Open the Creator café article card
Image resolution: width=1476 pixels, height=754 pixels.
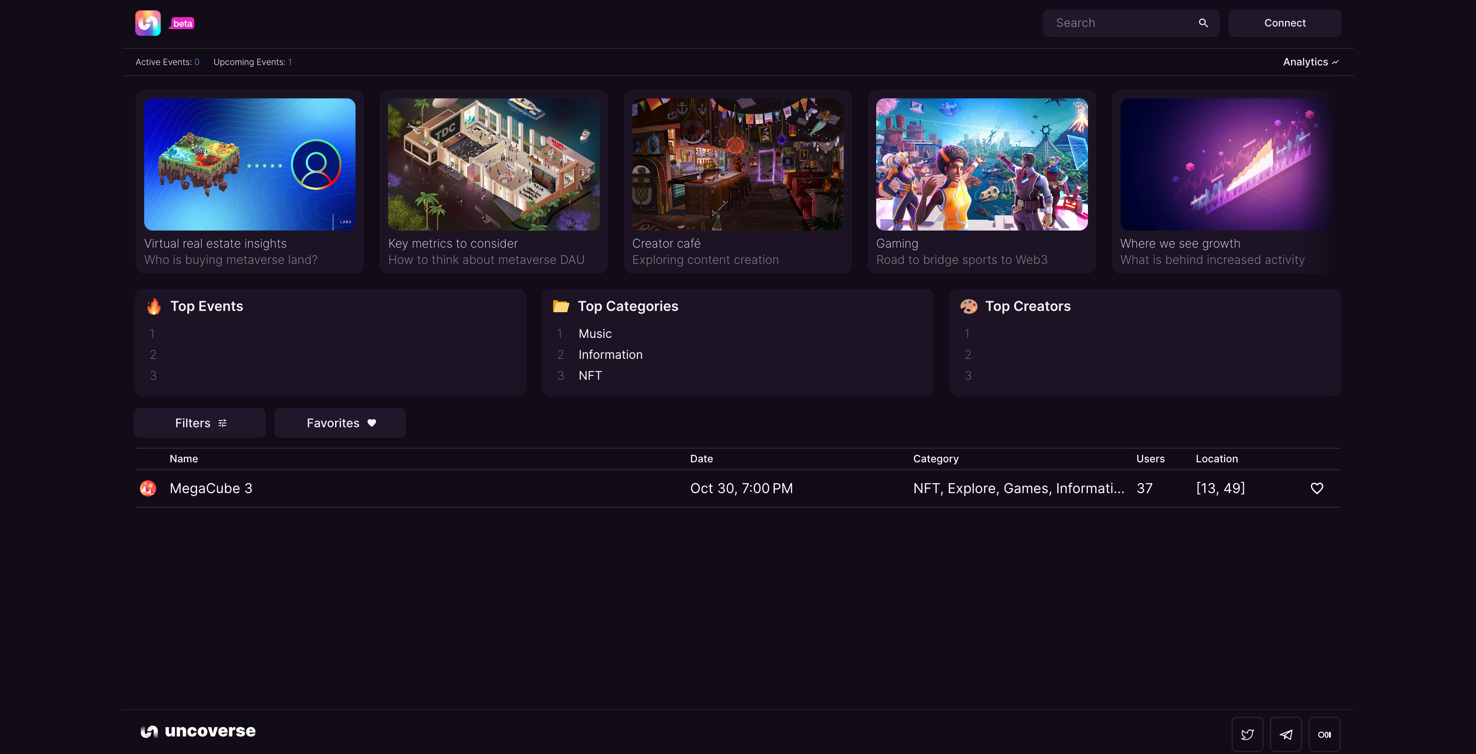(x=738, y=182)
